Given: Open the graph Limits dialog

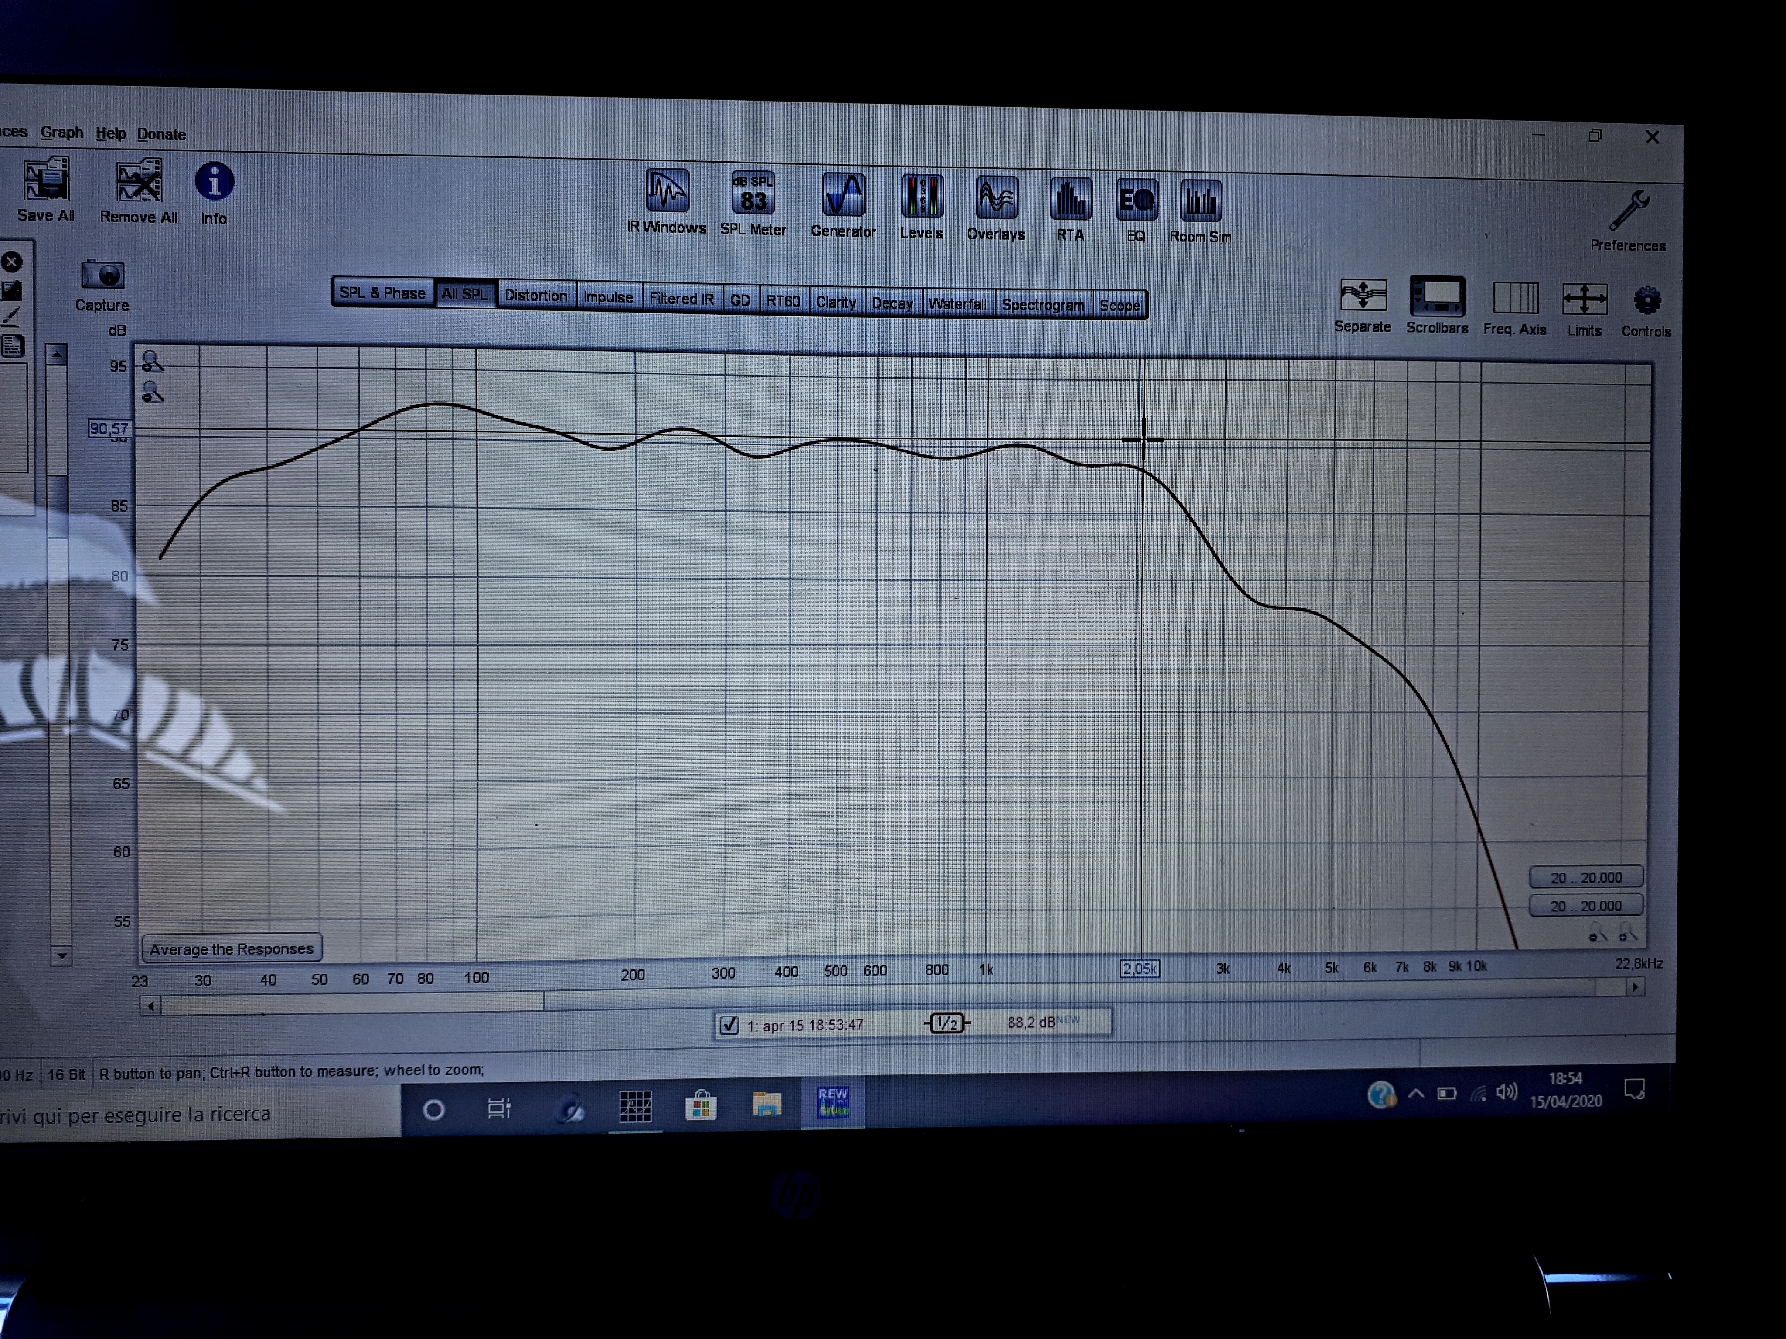Looking at the screenshot, I should pyautogui.click(x=1584, y=299).
